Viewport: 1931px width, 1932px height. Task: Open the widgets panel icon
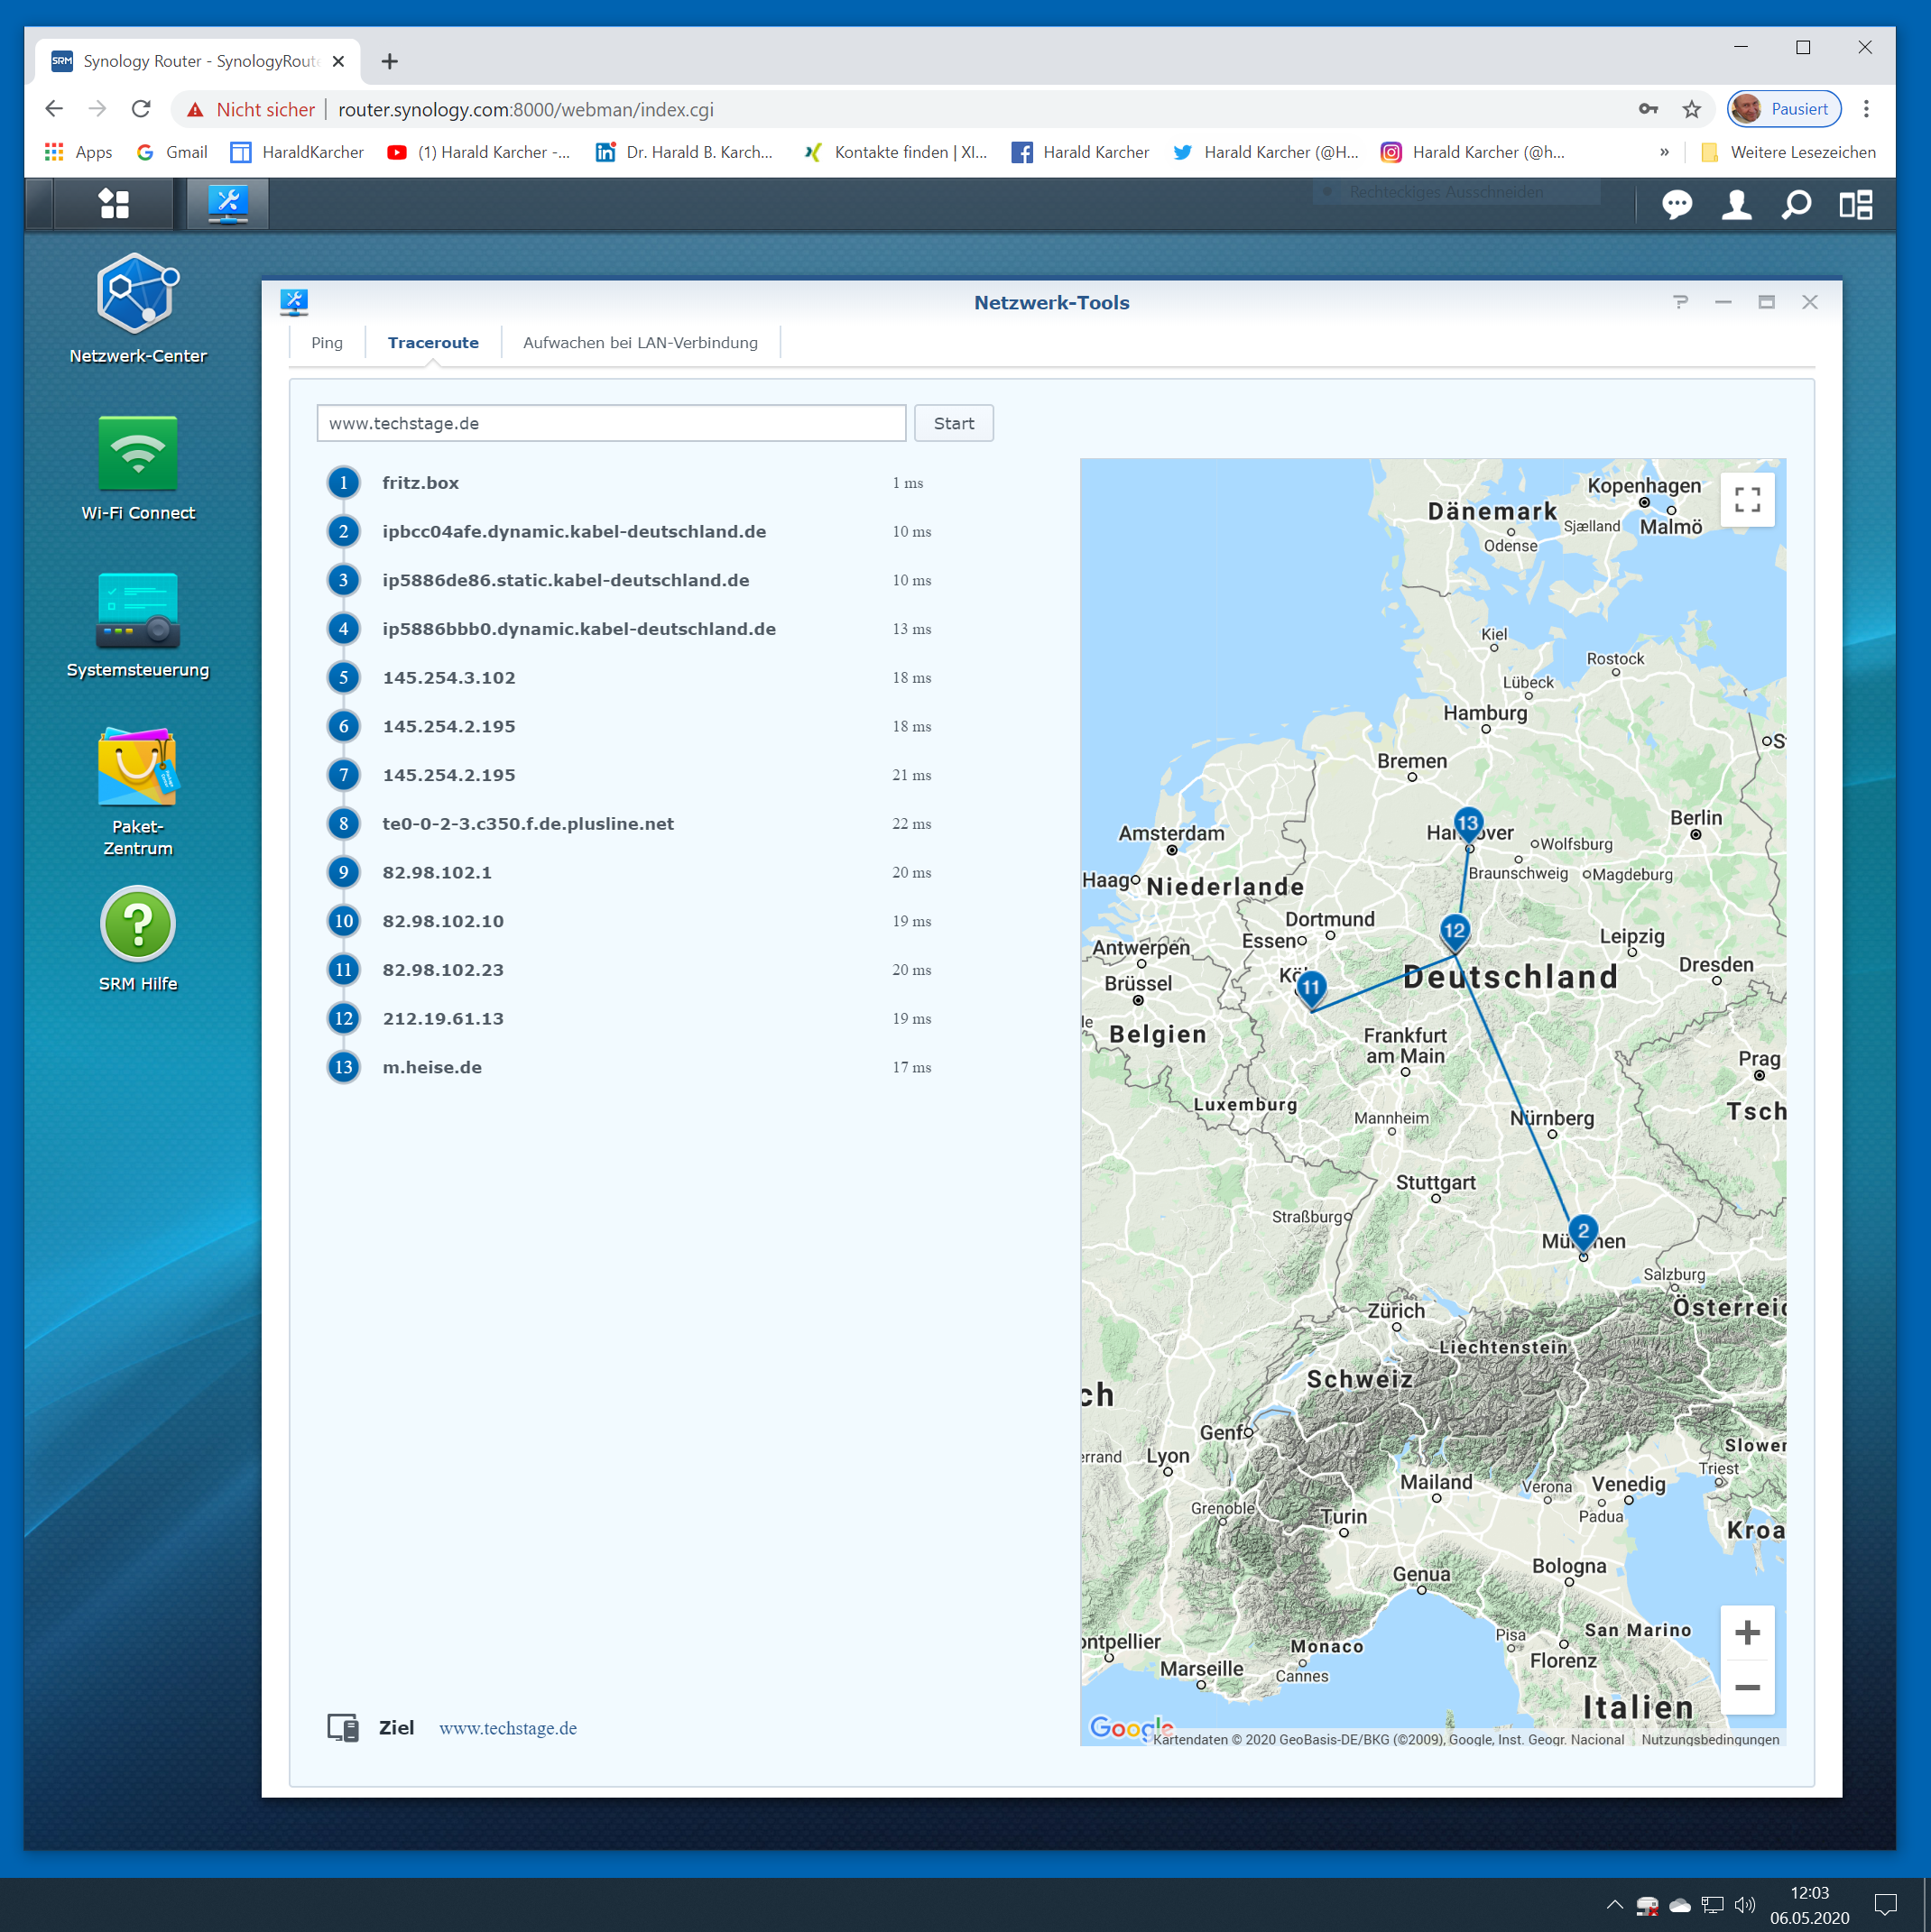click(x=1856, y=205)
